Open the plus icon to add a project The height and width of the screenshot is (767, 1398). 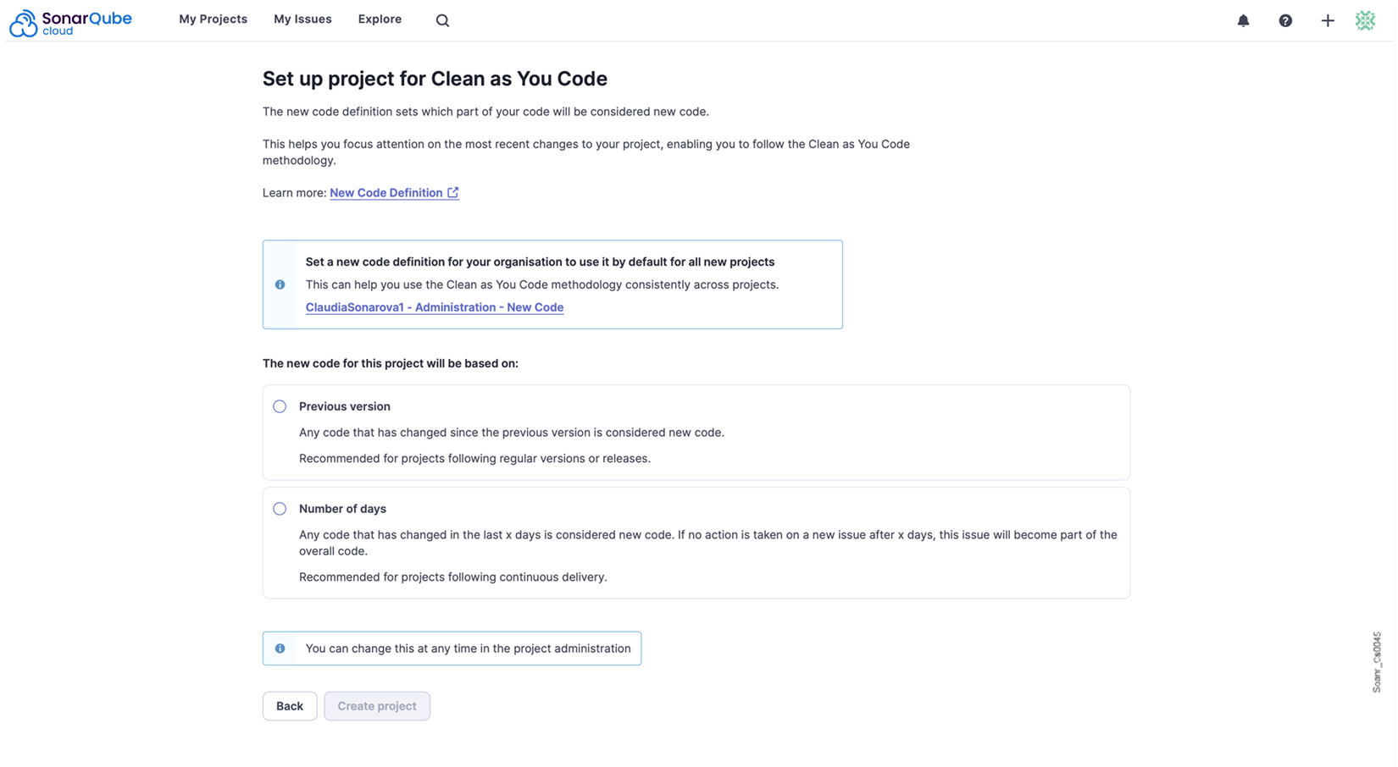[x=1327, y=20]
